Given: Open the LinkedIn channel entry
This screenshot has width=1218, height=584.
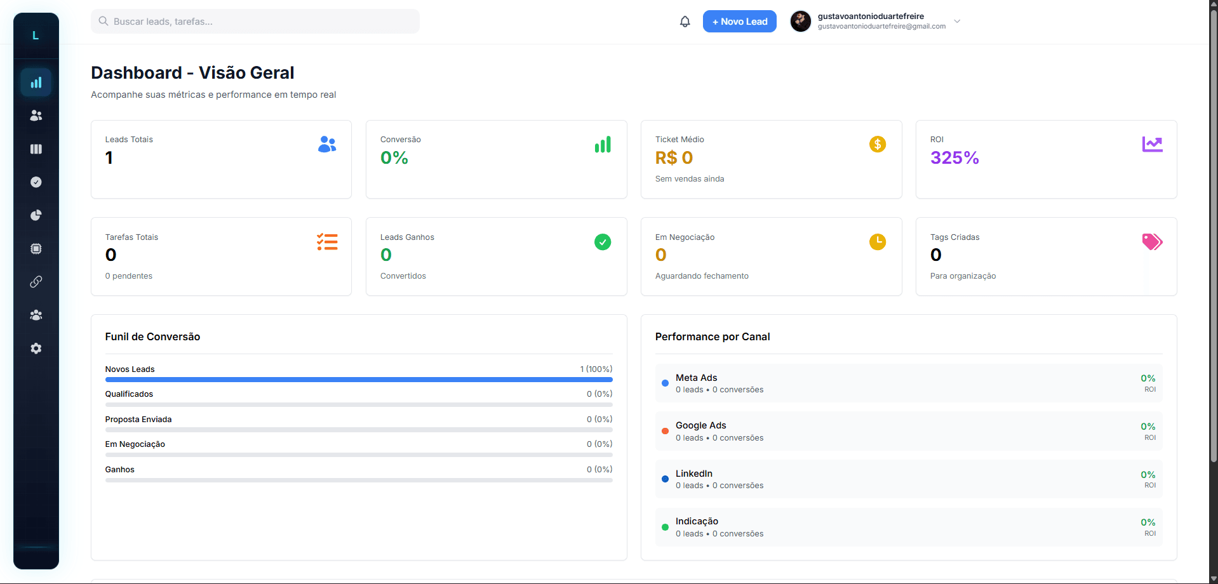Looking at the screenshot, I should (x=908, y=479).
